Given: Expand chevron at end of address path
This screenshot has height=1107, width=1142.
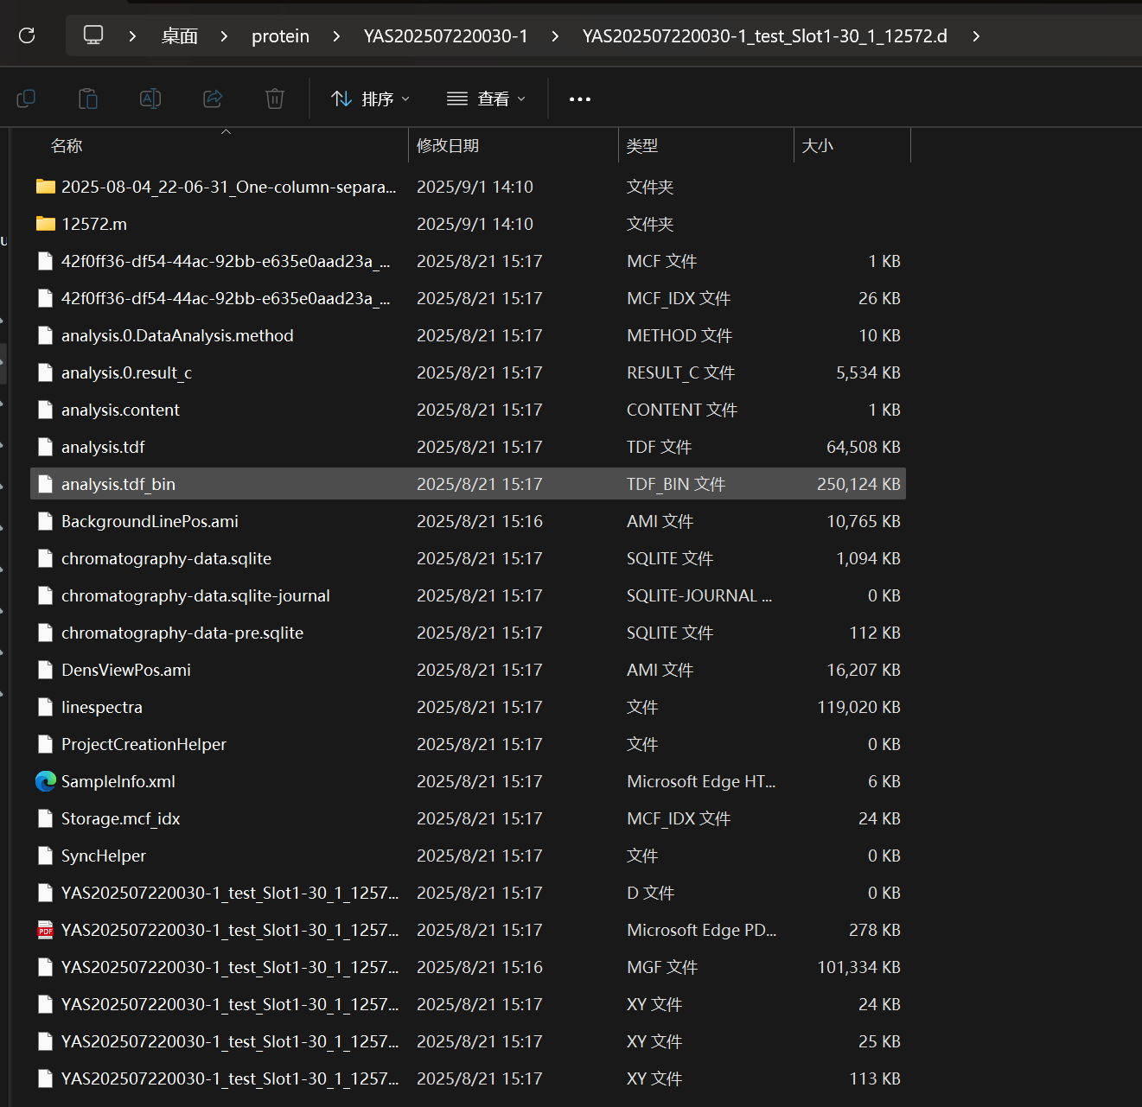Looking at the screenshot, I should click(976, 36).
